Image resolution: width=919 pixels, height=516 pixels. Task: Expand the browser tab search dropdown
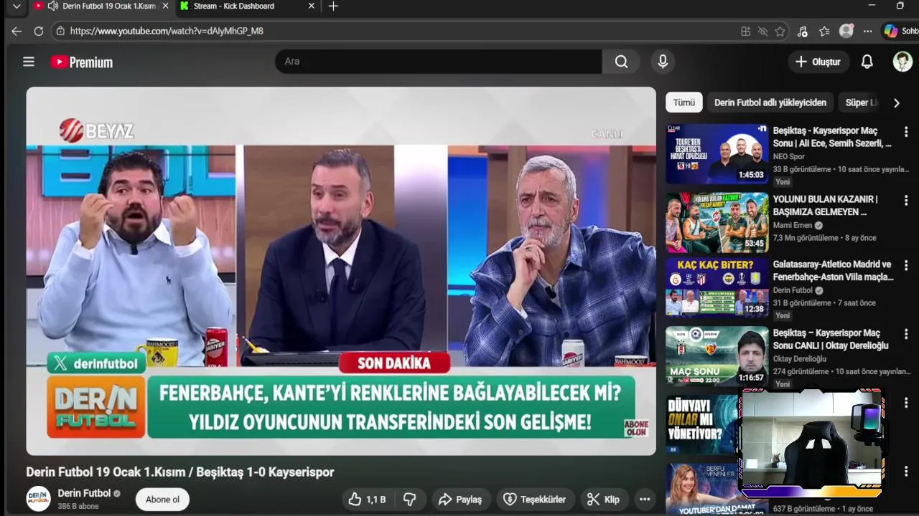point(16,6)
